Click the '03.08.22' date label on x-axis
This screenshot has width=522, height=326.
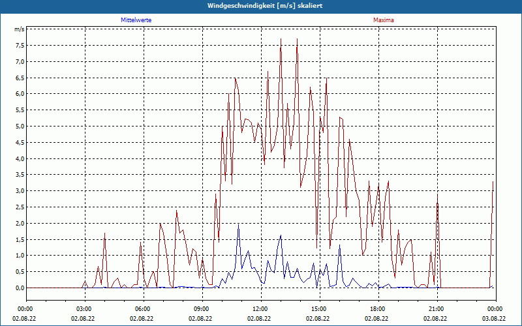(x=494, y=318)
